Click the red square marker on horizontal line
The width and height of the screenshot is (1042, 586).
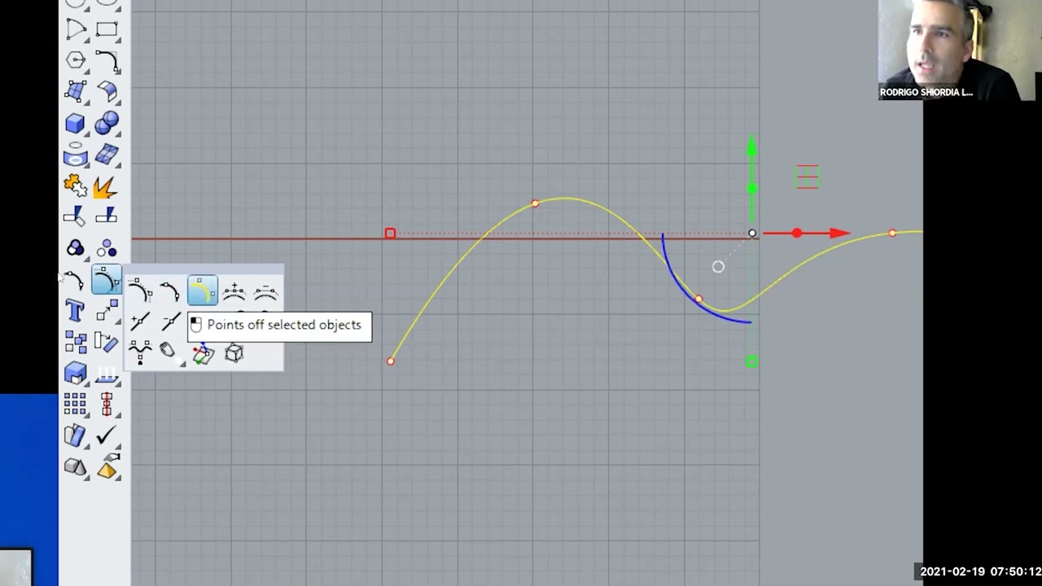click(390, 234)
